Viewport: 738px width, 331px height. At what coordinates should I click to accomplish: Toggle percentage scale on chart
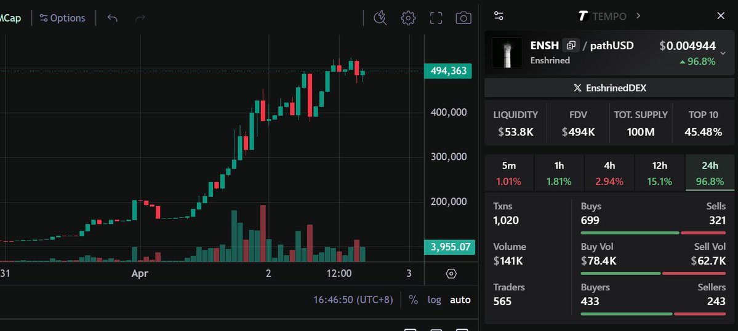click(x=413, y=300)
